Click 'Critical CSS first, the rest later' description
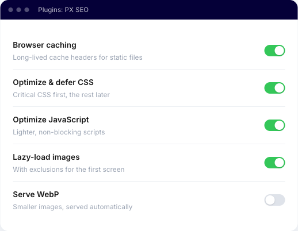The height and width of the screenshot is (231, 298). [61, 95]
